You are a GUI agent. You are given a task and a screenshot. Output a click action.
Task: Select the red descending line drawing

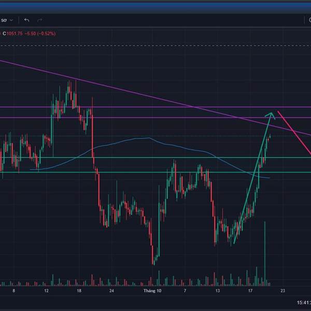tap(294, 133)
